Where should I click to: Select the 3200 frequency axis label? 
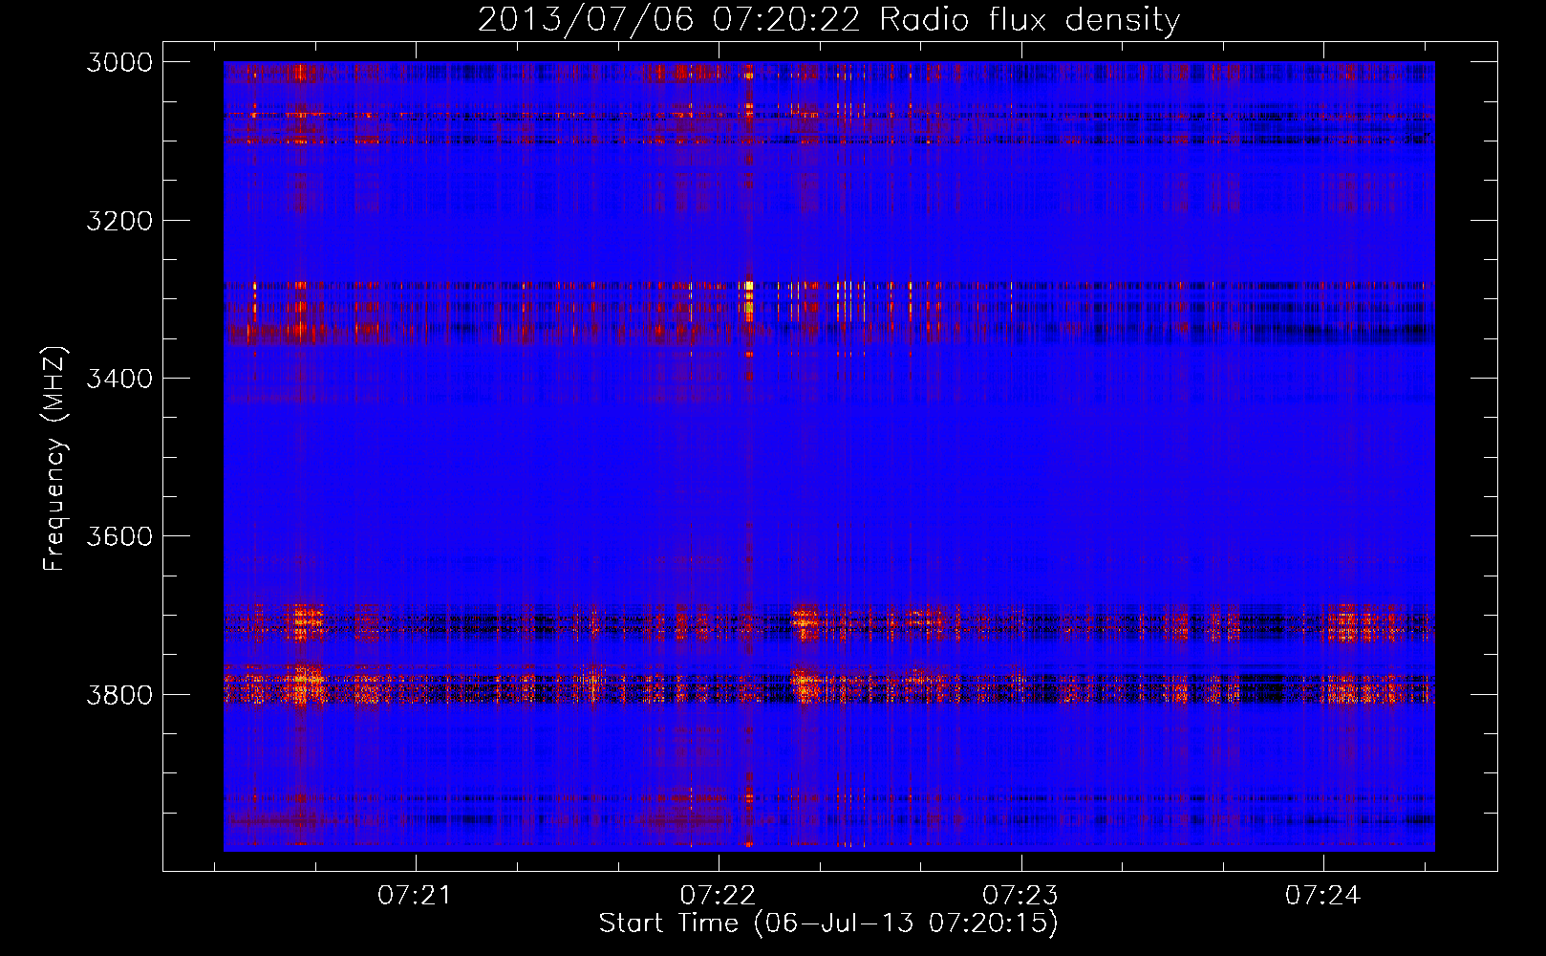pos(118,221)
